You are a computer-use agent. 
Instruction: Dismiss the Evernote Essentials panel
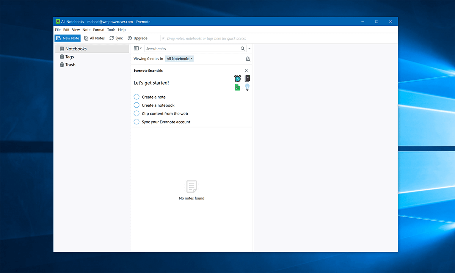246,71
